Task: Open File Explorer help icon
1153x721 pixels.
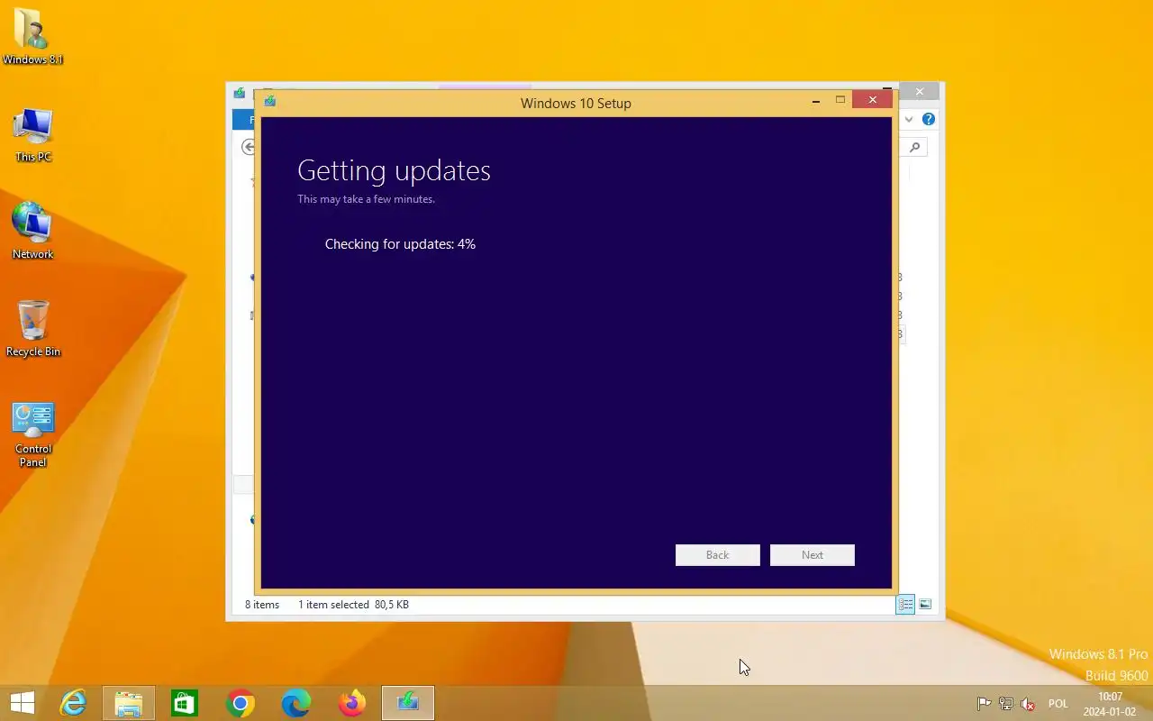Action: (x=929, y=119)
